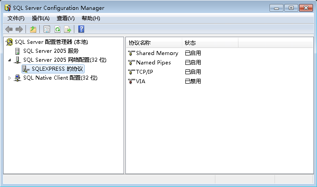This screenshot has width=317, height=187.
Task: Click the SQL Server 2005 服务 icon
Action: coord(17,51)
